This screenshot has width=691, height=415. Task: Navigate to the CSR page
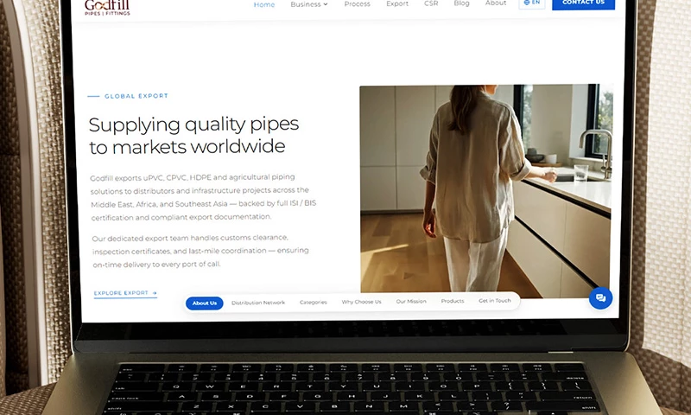click(x=431, y=3)
